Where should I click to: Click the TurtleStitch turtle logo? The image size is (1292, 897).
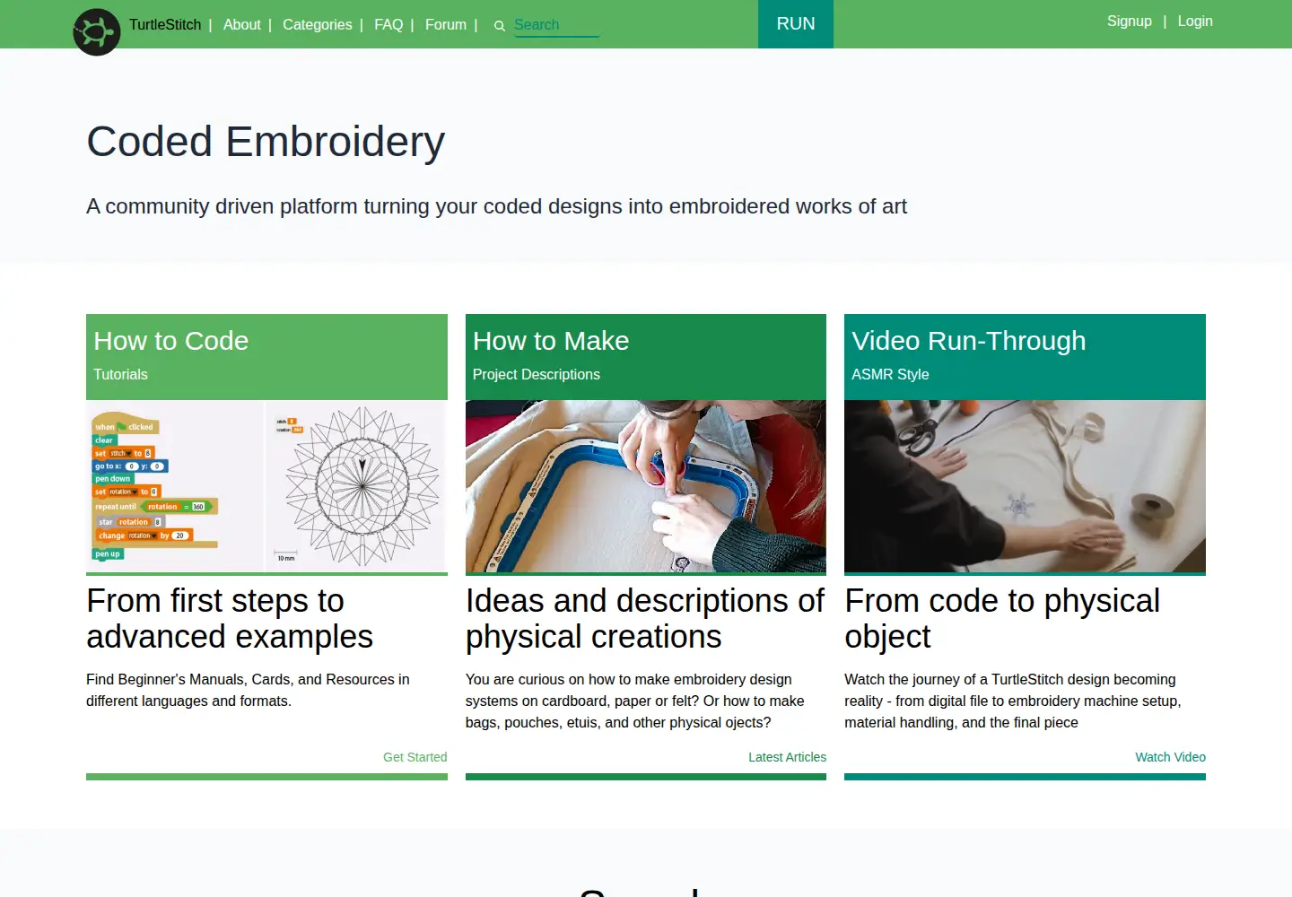[97, 32]
